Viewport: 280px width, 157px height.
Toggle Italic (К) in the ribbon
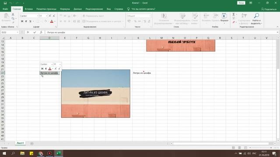tap(26, 21)
